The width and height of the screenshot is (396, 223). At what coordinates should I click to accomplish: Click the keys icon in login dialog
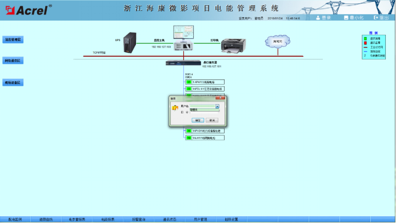[175, 108]
